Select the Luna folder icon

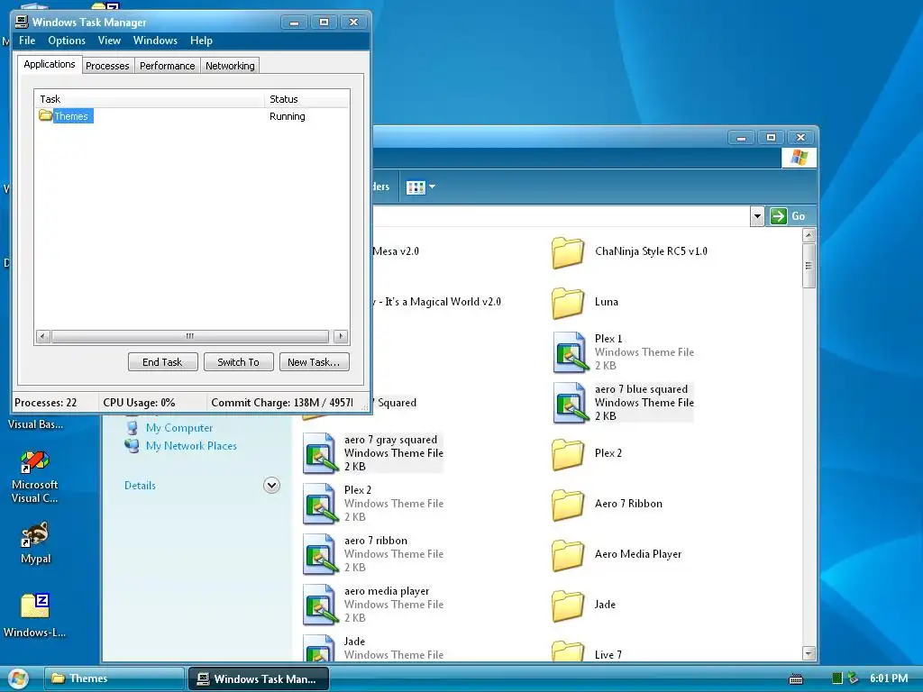pyautogui.click(x=568, y=303)
